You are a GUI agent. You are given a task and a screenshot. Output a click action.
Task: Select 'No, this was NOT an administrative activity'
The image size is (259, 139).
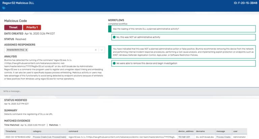(x=183, y=37)
